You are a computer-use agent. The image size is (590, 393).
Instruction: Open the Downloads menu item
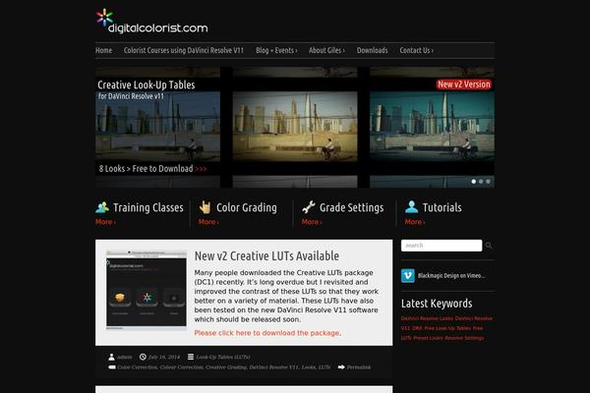pos(372,50)
